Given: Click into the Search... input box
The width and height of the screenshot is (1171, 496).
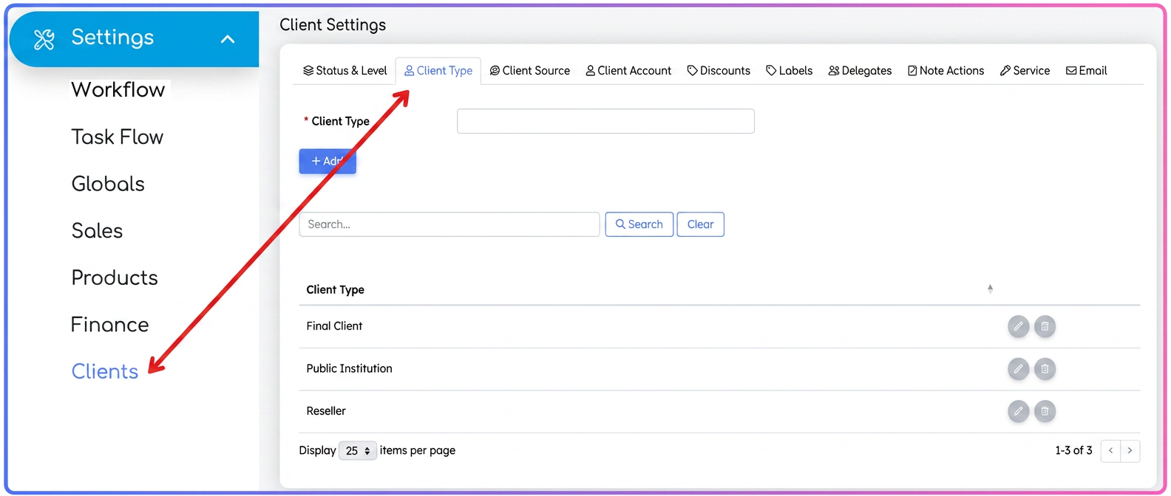Looking at the screenshot, I should tap(449, 224).
